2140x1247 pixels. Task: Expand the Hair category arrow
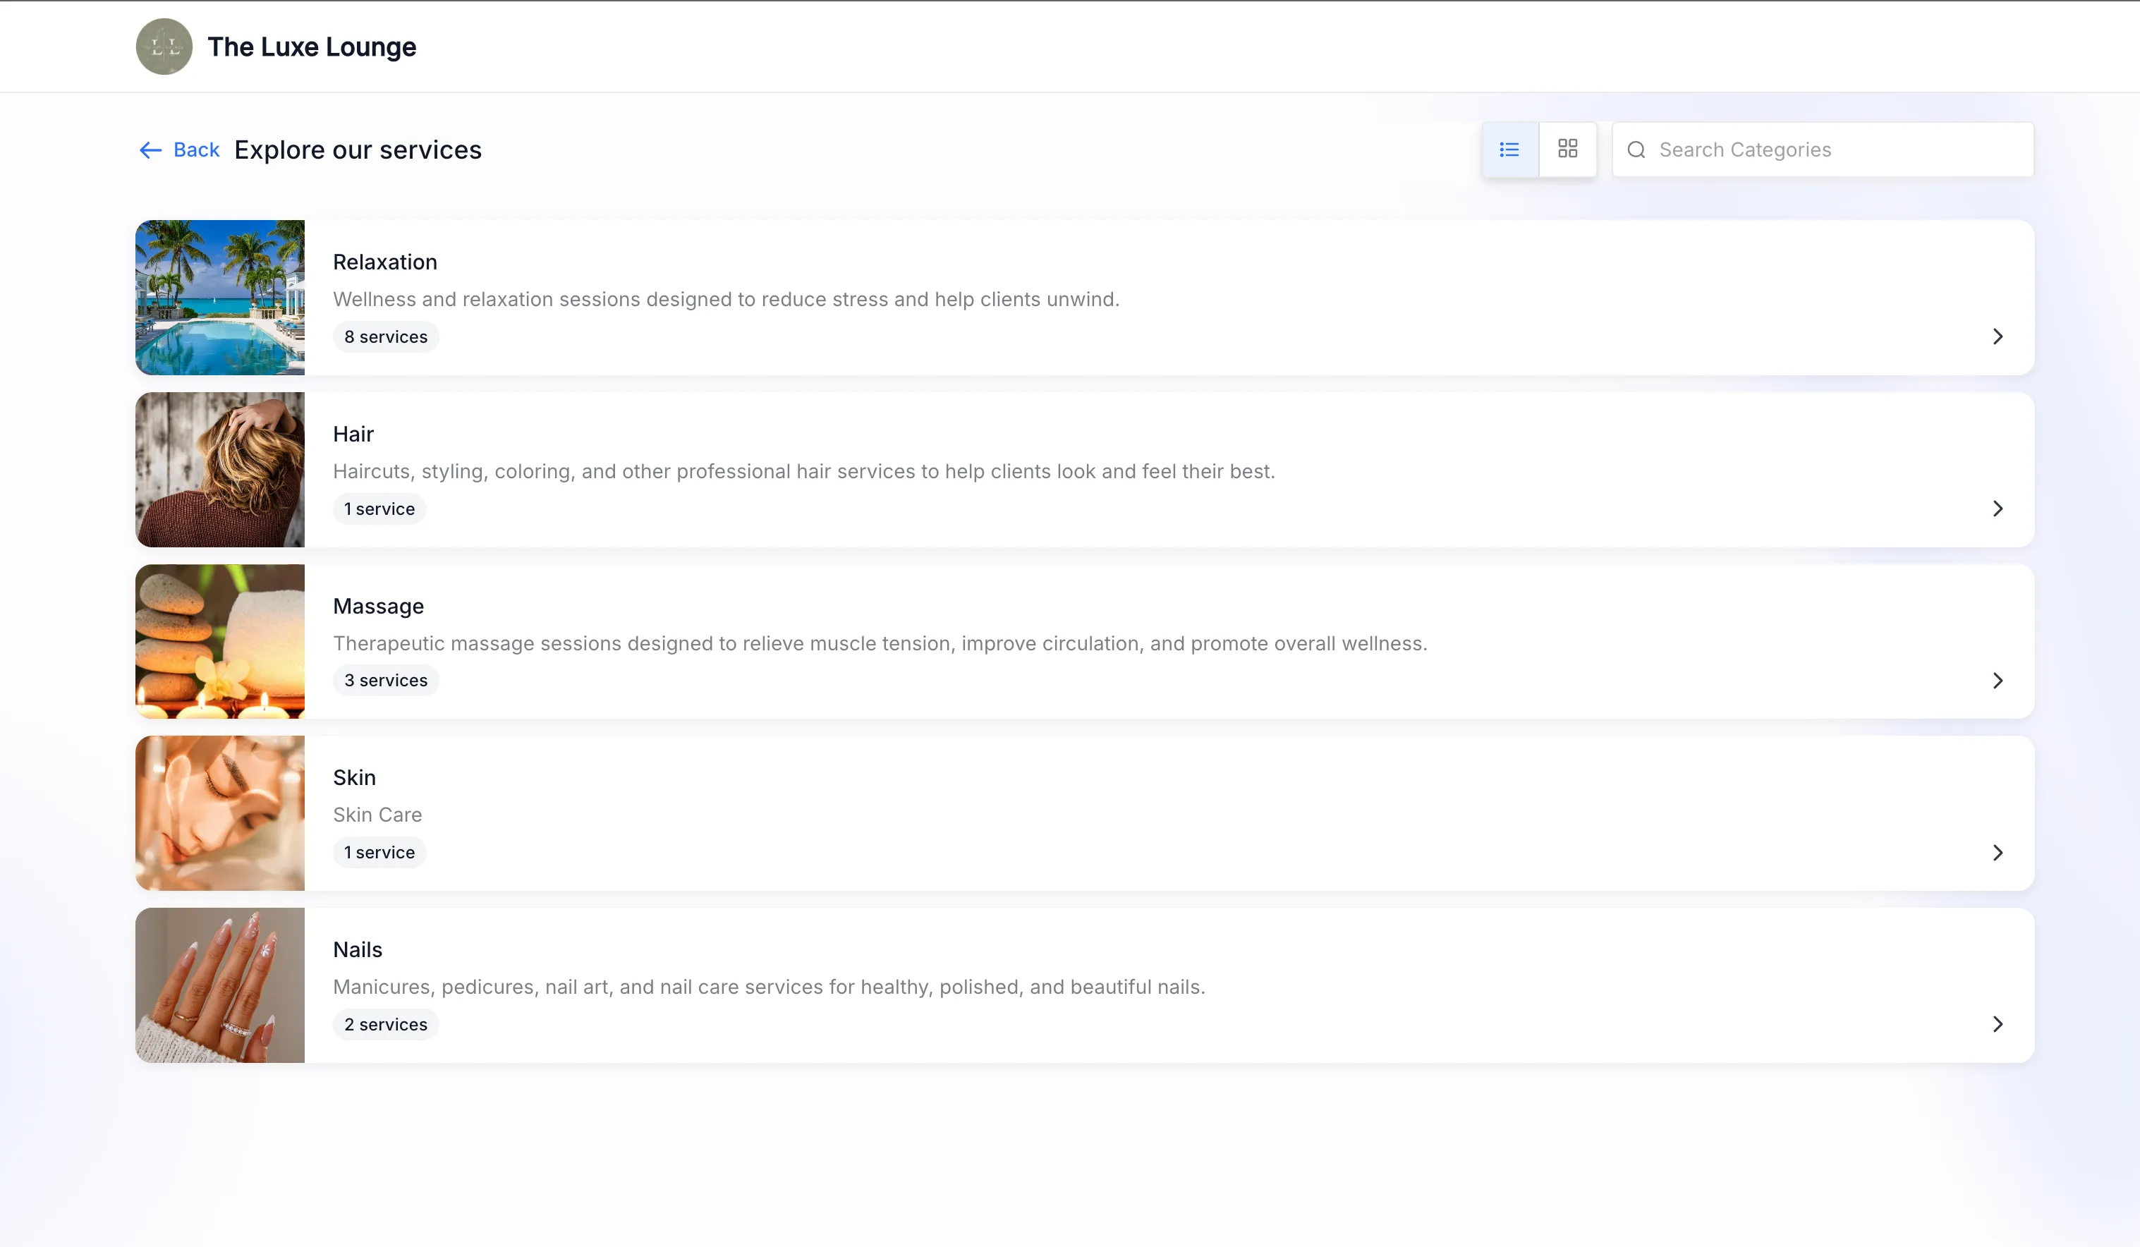[1998, 509]
